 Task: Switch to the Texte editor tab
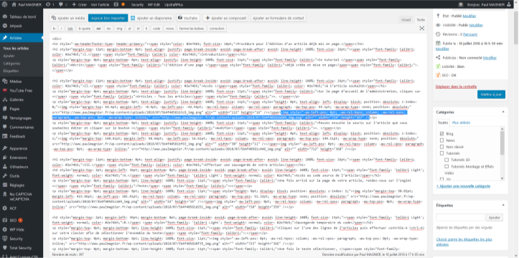(421, 20)
